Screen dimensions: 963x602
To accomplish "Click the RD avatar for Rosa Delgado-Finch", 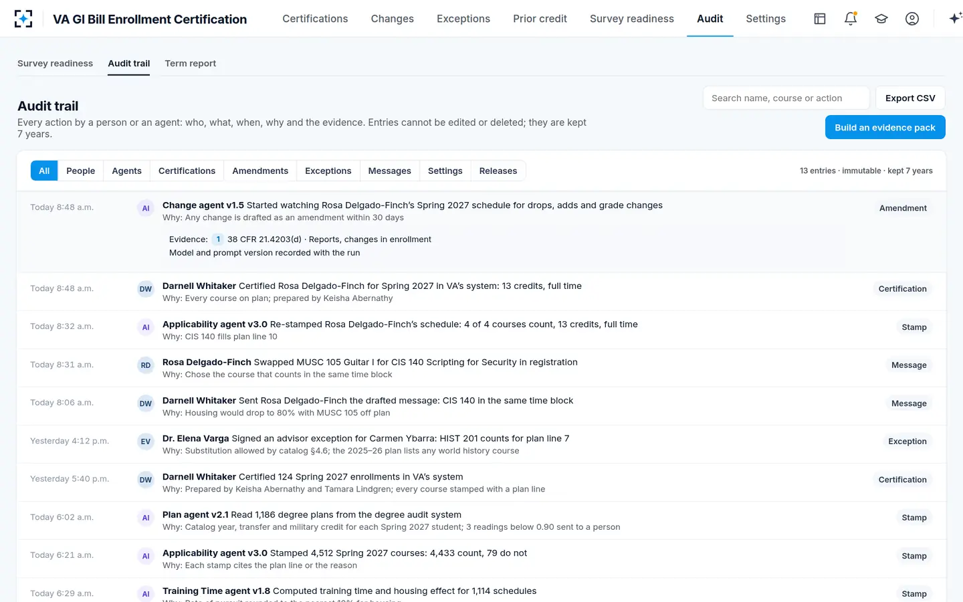I will pyautogui.click(x=146, y=365).
